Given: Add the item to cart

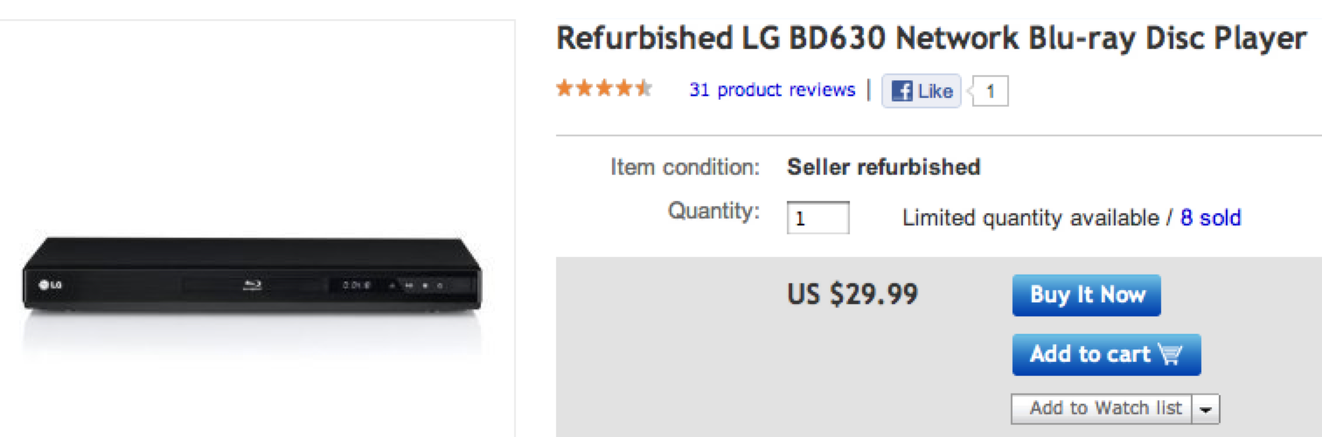Looking at the screenshot, I should click(x=1106, y=355).
